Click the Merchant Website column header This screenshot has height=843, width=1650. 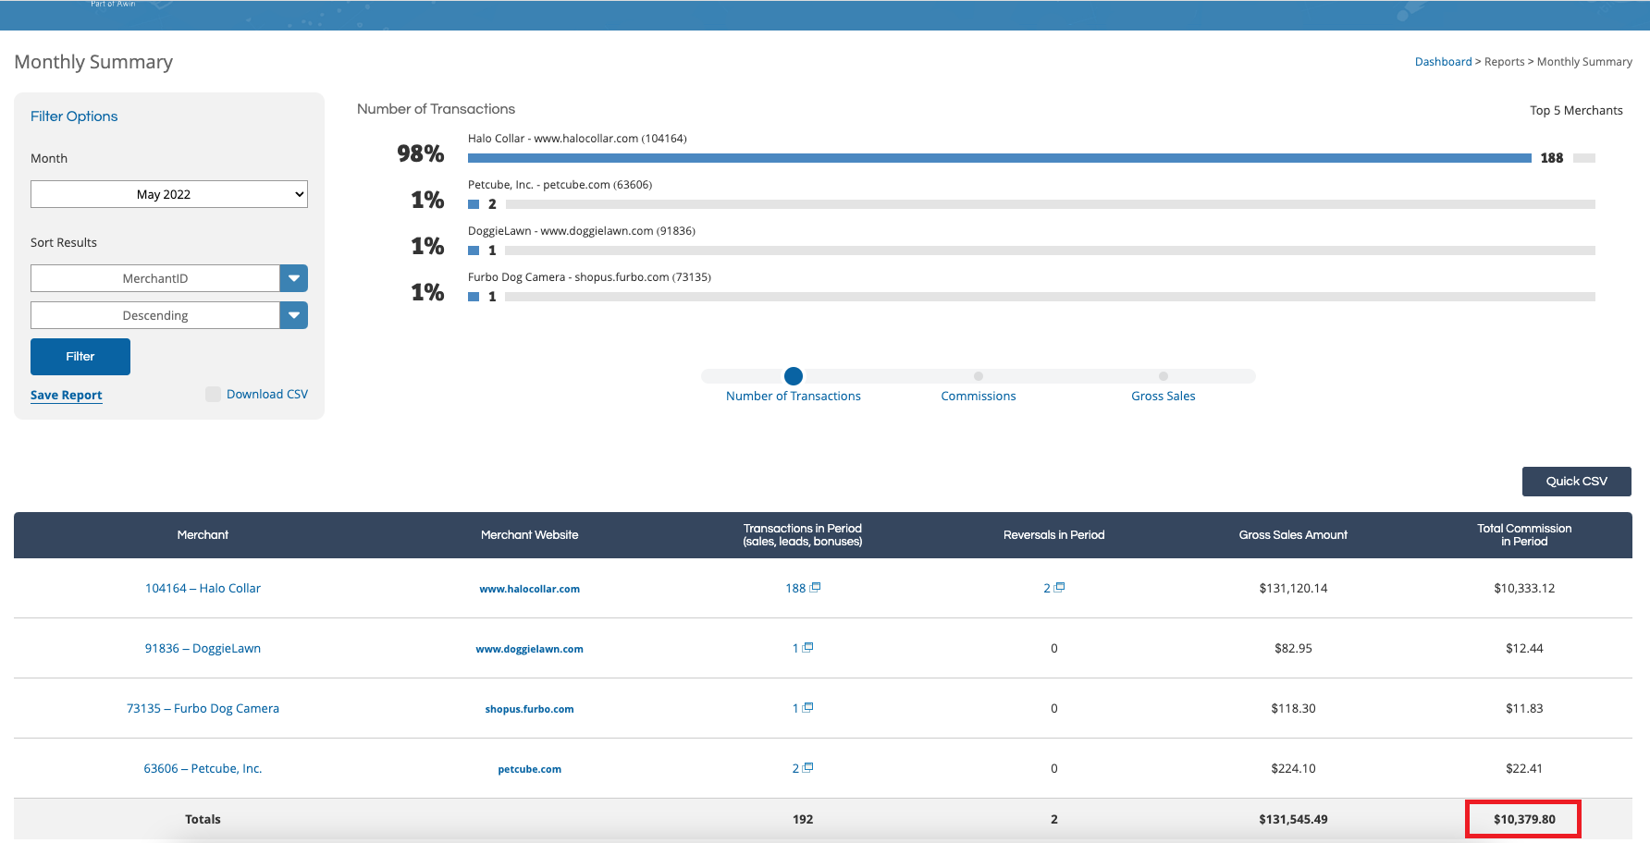point(530,535)
